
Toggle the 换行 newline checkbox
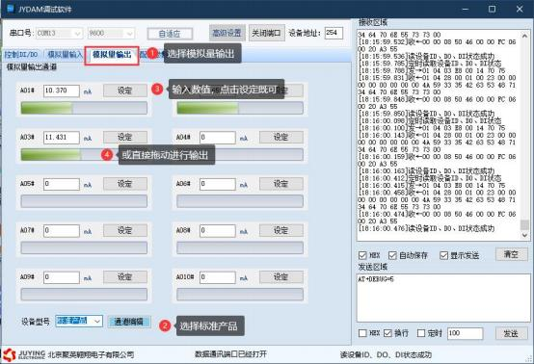[x=387, y=333]
